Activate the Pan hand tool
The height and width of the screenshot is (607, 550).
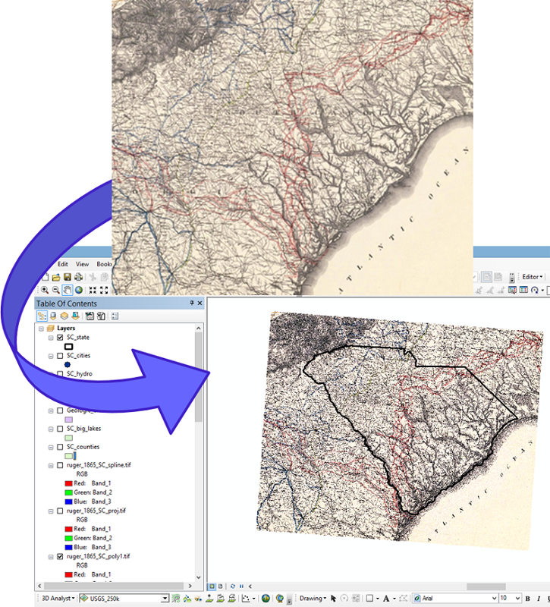click(x=67, y=289)
